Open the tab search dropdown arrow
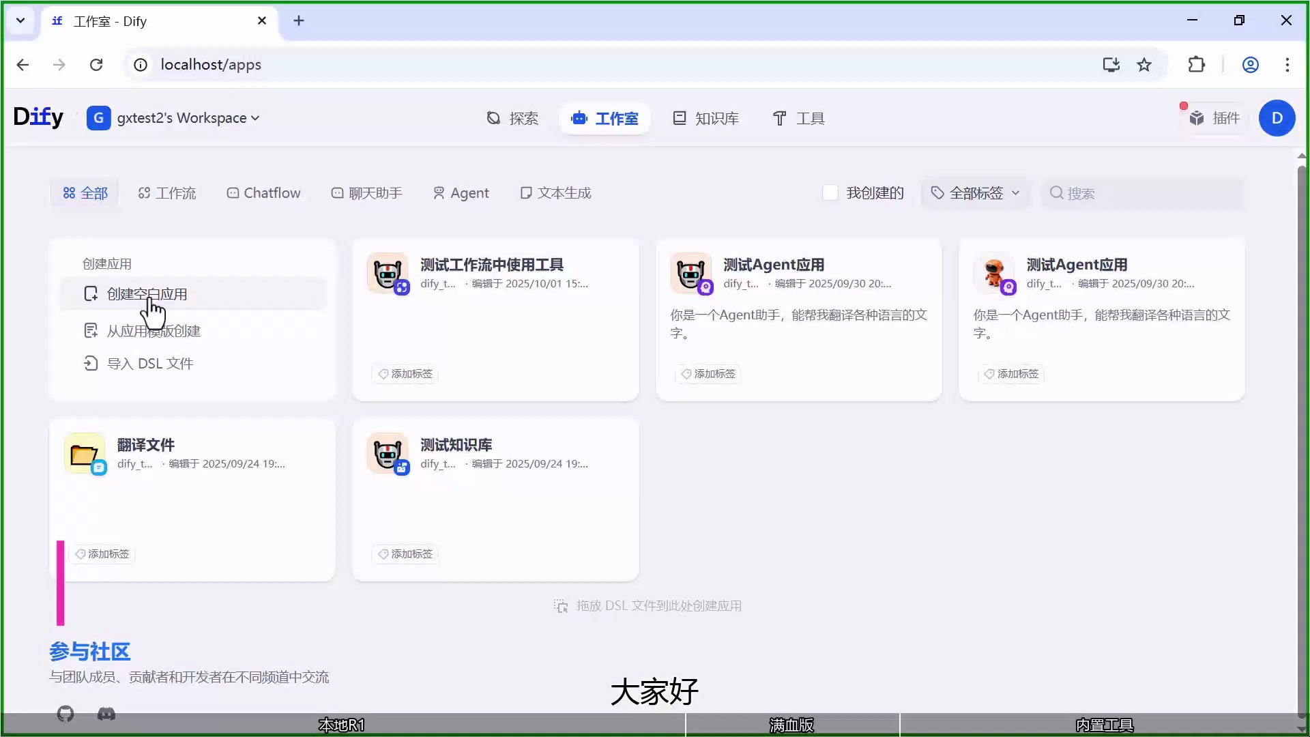The width and height of the screenshot is (1310, 737). pos(20,20)
